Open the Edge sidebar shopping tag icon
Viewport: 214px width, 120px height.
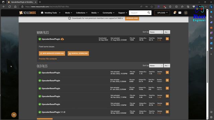(211, 22)
